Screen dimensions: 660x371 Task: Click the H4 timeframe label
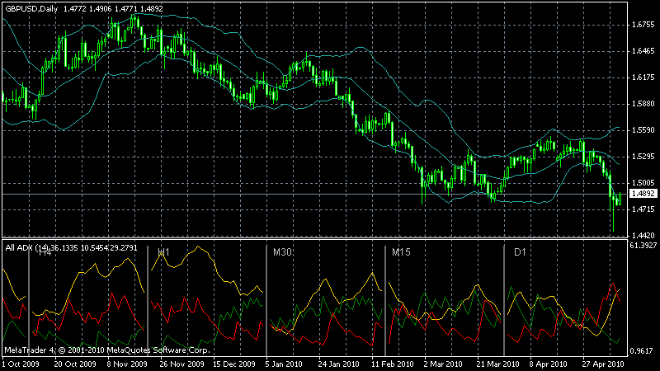point(45,252)
